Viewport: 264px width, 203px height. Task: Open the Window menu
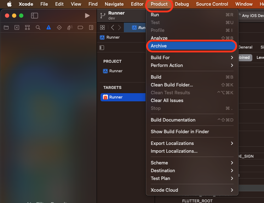click(x=244, y=4)
